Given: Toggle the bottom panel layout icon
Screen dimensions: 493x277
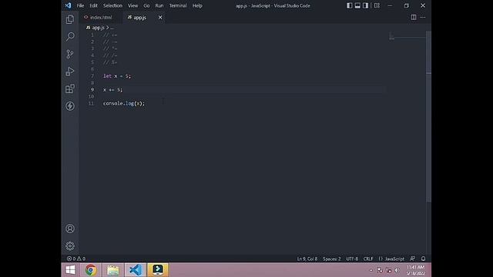Looking at the screenshot, I should coord(357,5).
